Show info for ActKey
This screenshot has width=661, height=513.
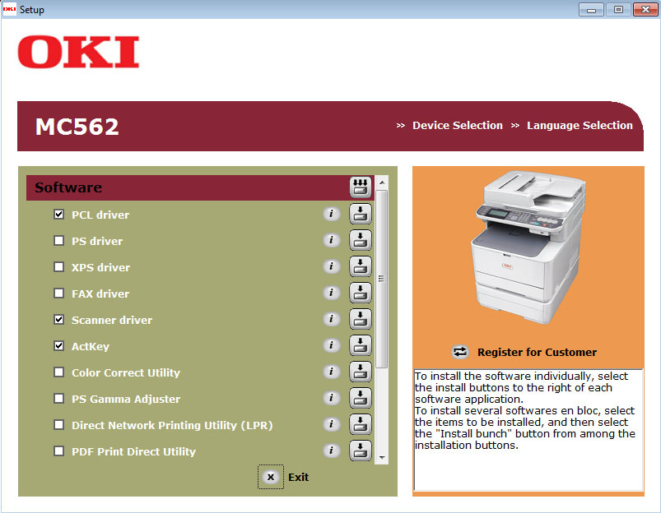(x=332, y=345)
